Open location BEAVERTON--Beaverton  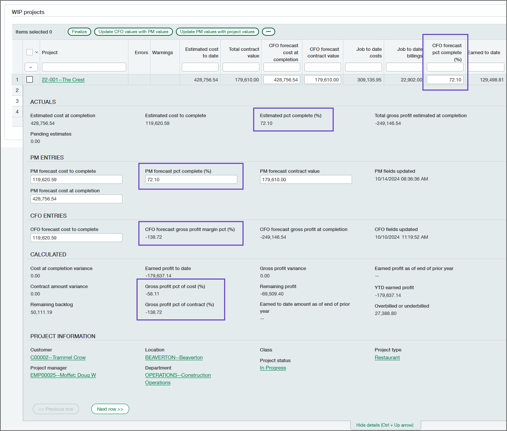click(174, 357)
